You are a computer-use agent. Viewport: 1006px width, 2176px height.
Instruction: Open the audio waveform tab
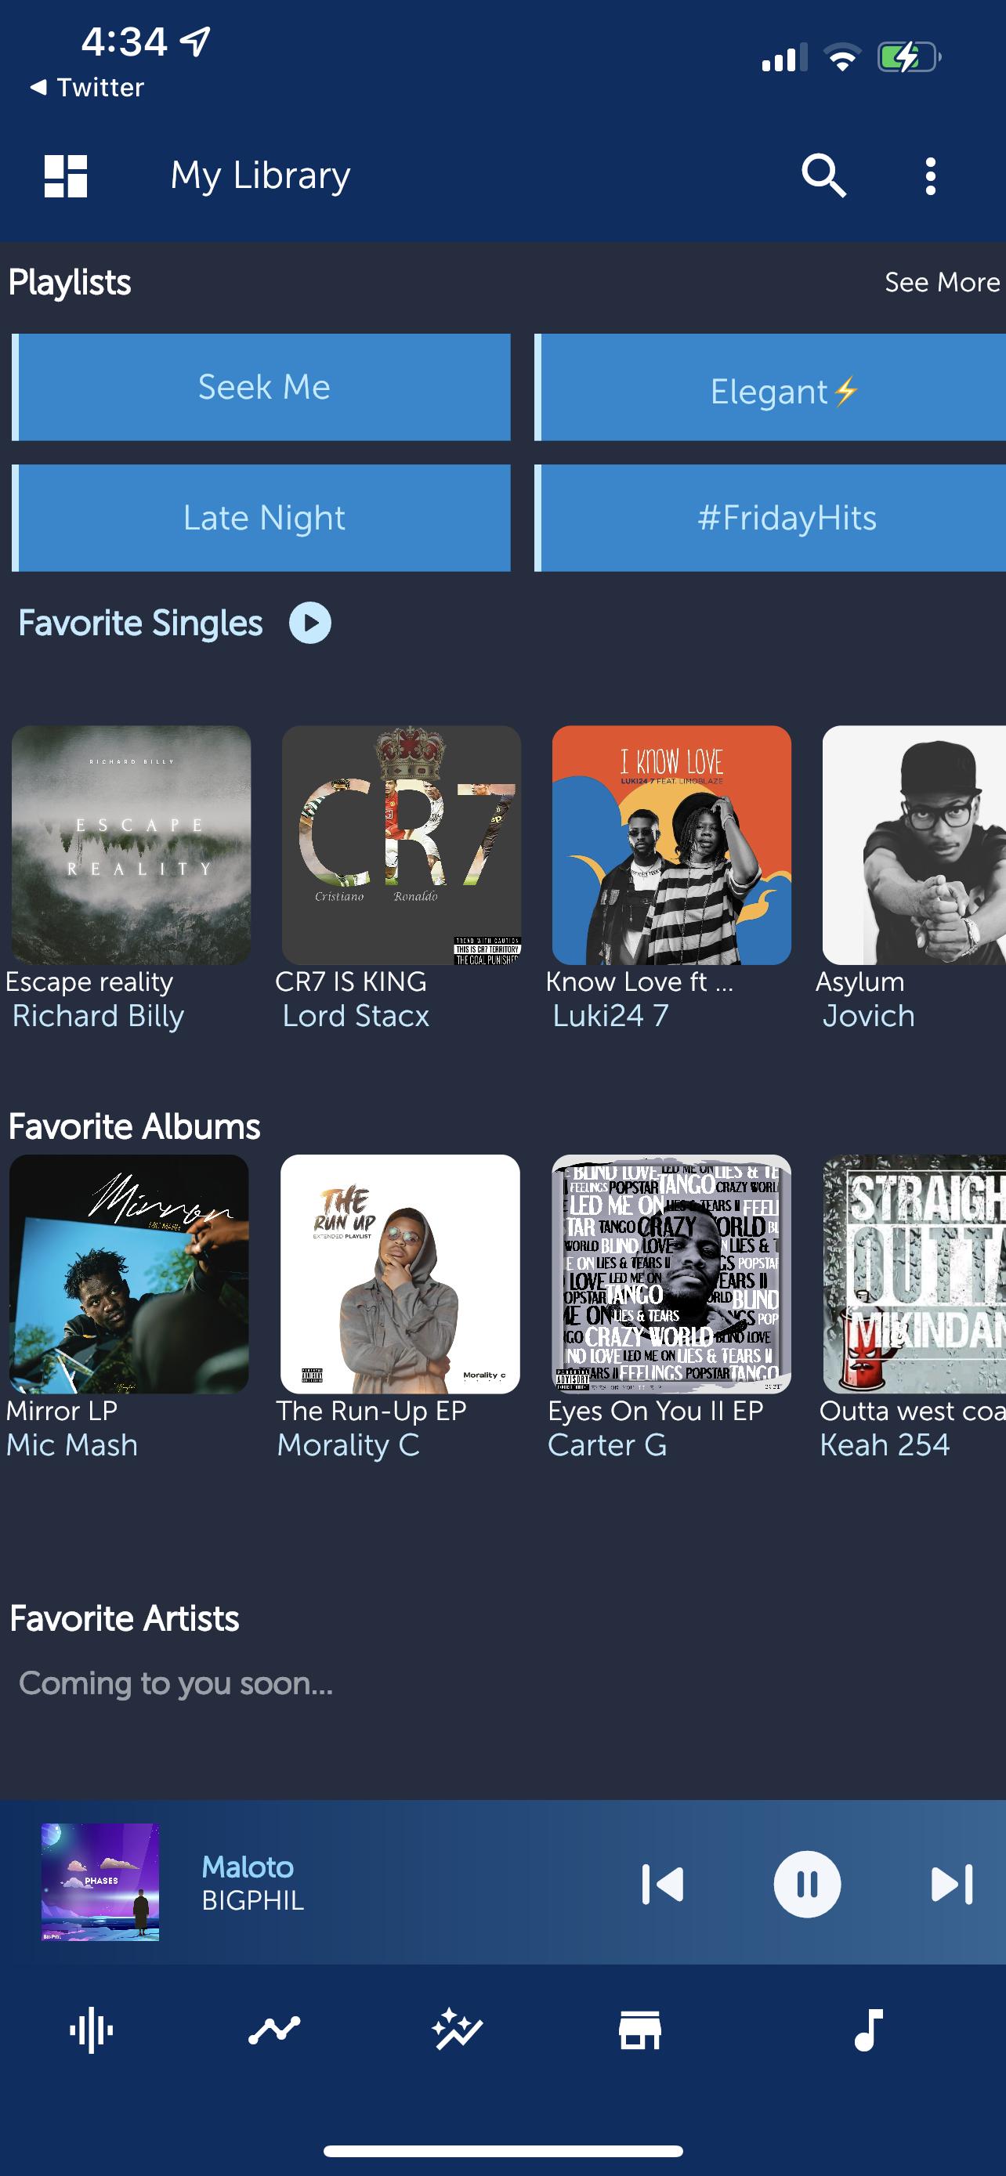coord(91,2030)
